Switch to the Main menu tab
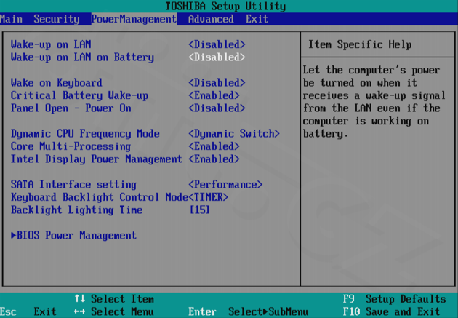 (x=11, y=20)
